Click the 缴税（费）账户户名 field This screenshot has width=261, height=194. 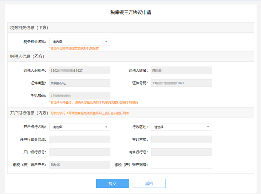point(79,165)
